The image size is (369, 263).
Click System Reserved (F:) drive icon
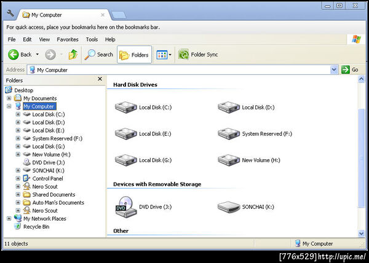pyautogui.click(x=229, y=133)
